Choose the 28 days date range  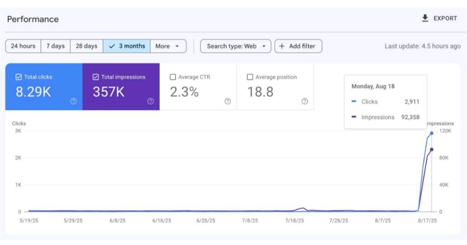coord(86,46)
